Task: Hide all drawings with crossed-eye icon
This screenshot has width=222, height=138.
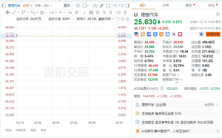Action: (x=104, y=12)
